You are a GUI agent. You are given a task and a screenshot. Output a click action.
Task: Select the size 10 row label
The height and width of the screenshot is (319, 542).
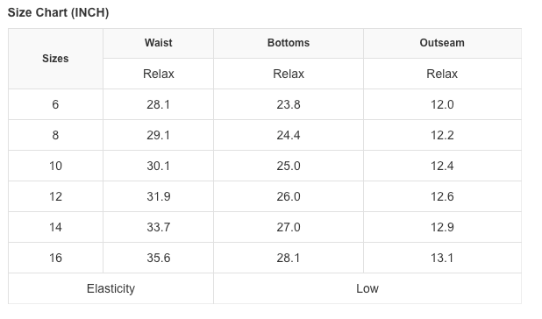(55, 166)
